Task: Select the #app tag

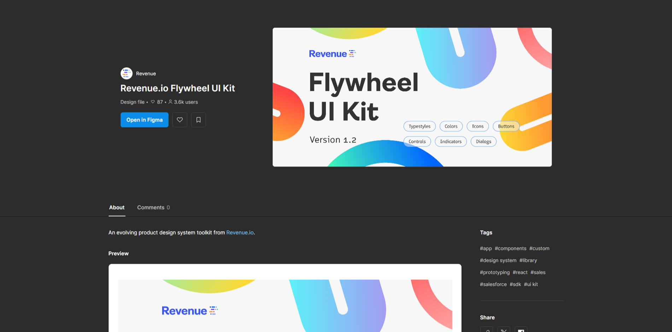Action: point(486,248)
